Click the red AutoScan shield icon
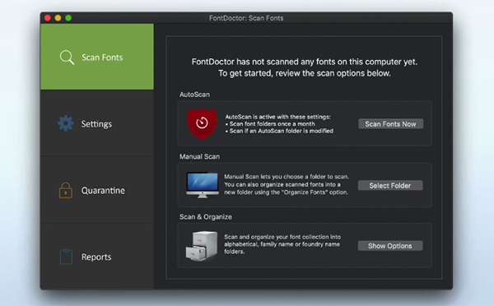Screen dimensions: 494x306 (202, 123)
